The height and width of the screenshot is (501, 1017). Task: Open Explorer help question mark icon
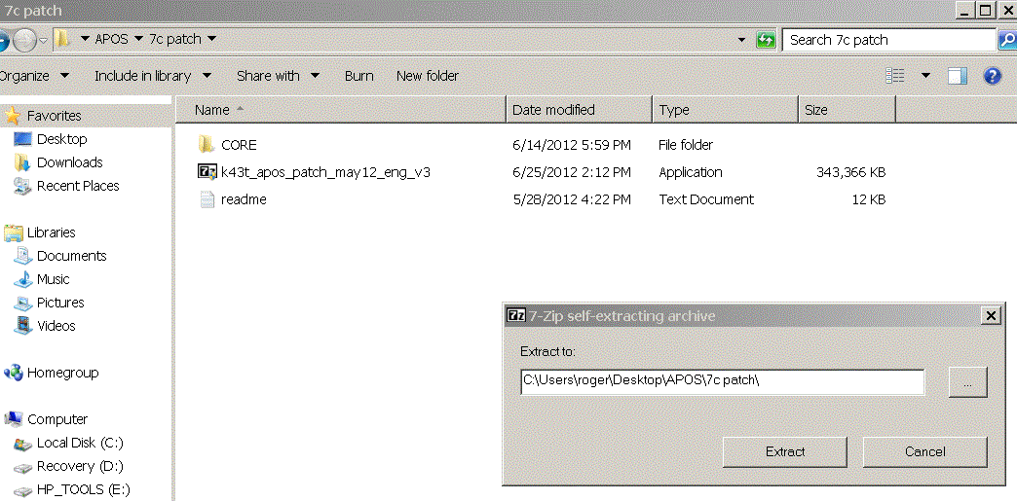[x=993, y=76]
